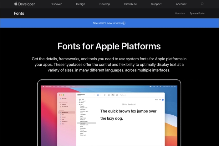219x146 pixels.
Task: Click the play circle icon in the blue banner
Action: (124, 23)
